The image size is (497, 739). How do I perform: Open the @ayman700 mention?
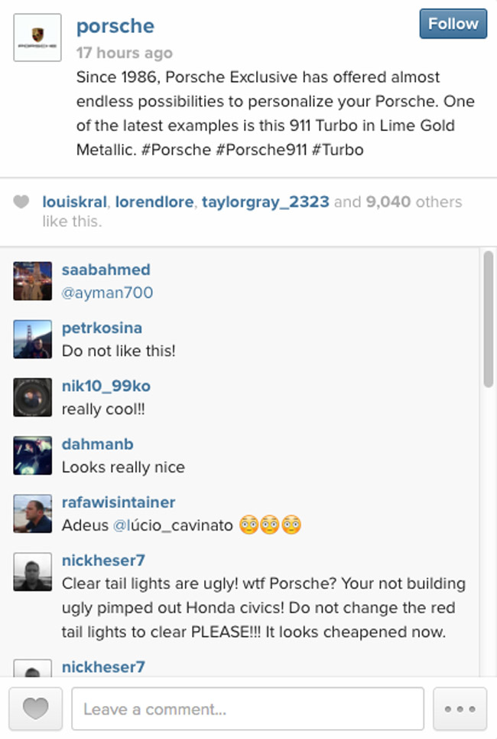107,293
